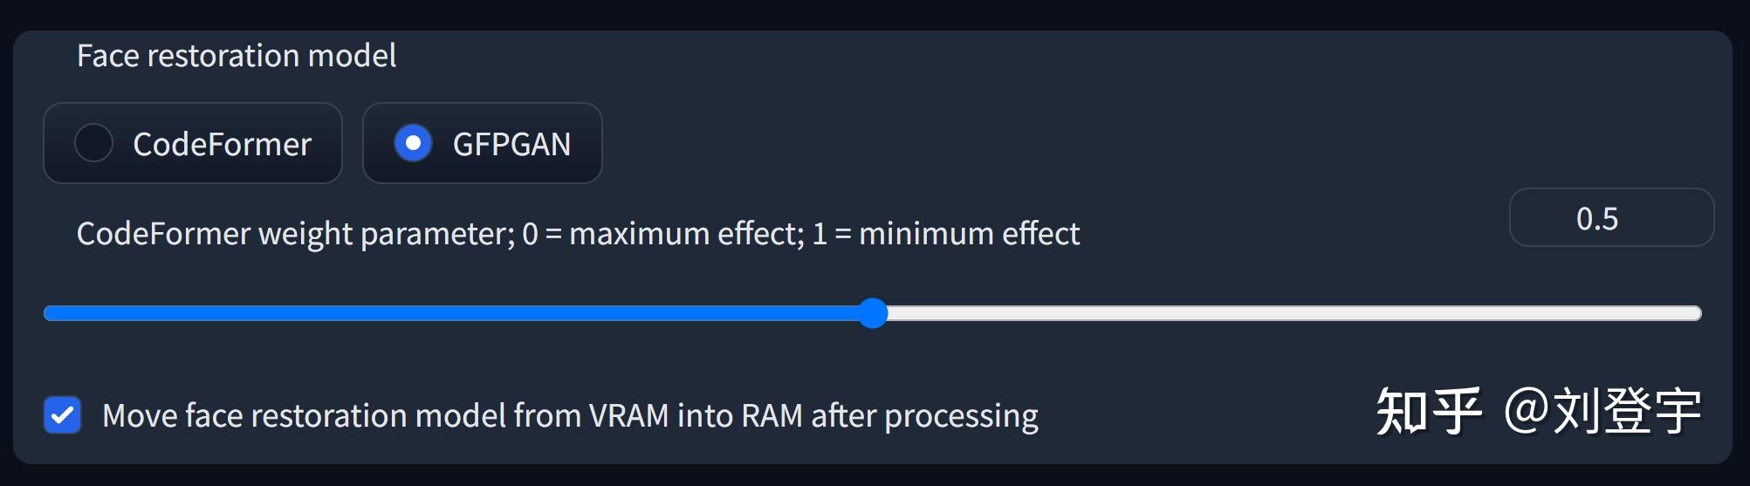Click the 知乎 watermark logo text
The height and width of the screenshot is (486, 1750).
pos(1430,411)
